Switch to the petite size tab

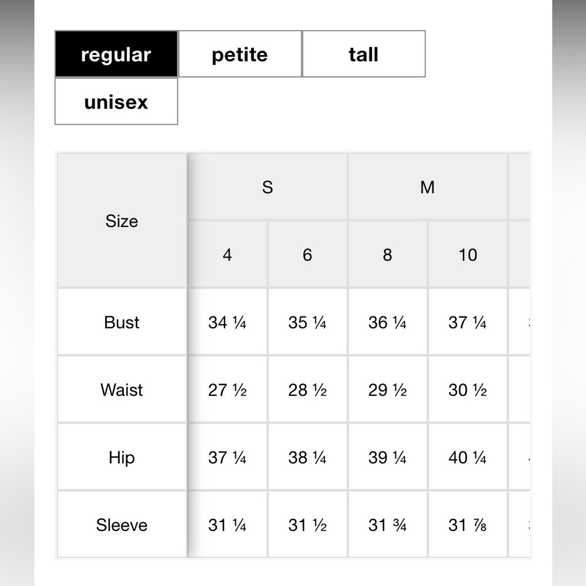coord(240,54)
